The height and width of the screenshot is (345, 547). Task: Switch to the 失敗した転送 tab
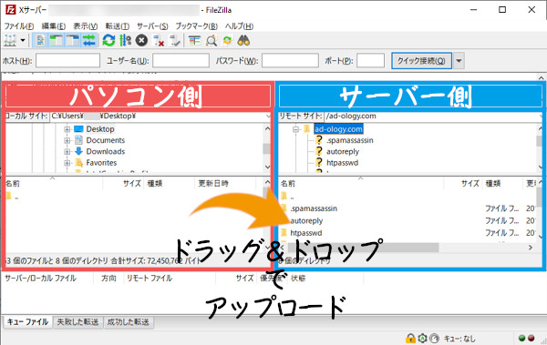pyautogui.click(x=77, y=321)
